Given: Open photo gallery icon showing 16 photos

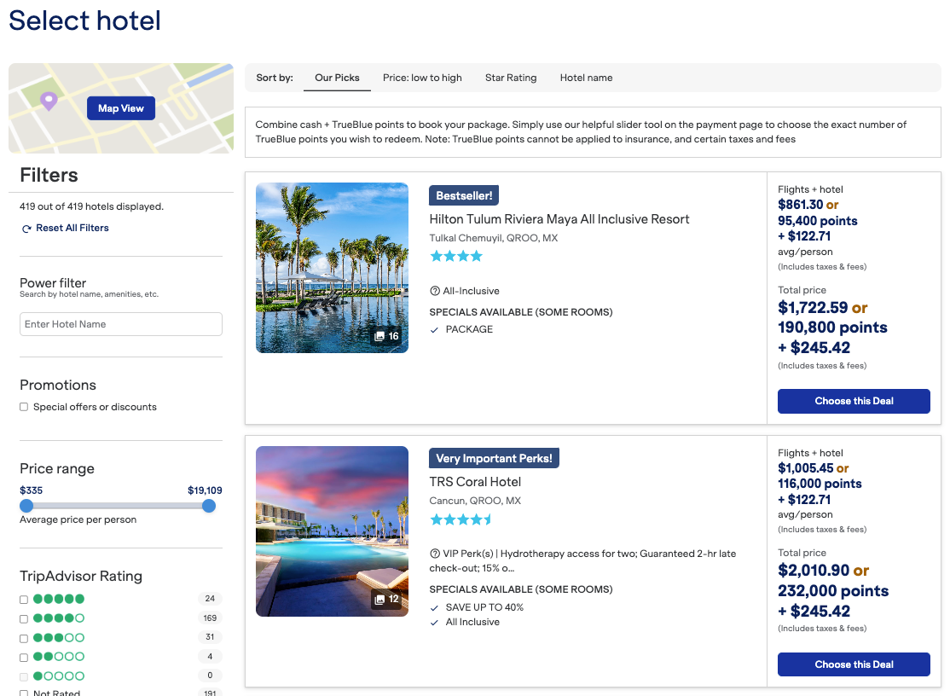Looking at the screenshot, I should [379, 336].
